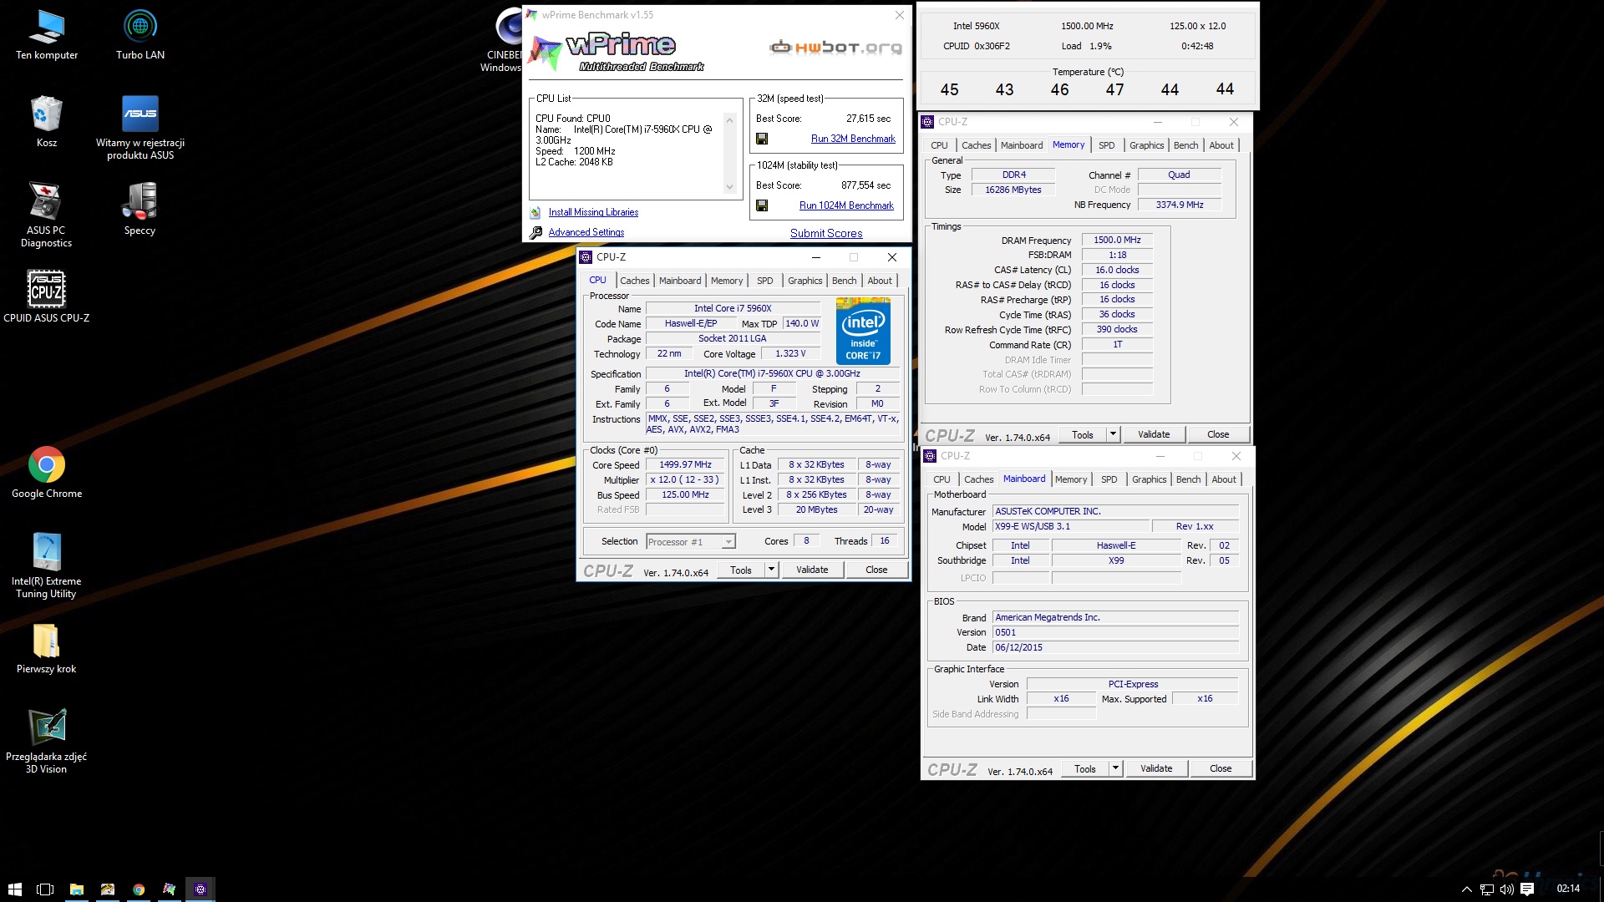Image resolution: width=1604 pixels, height=902 pixels.
Task: Click Validate in CPU window
Action: tap(812, 570)
